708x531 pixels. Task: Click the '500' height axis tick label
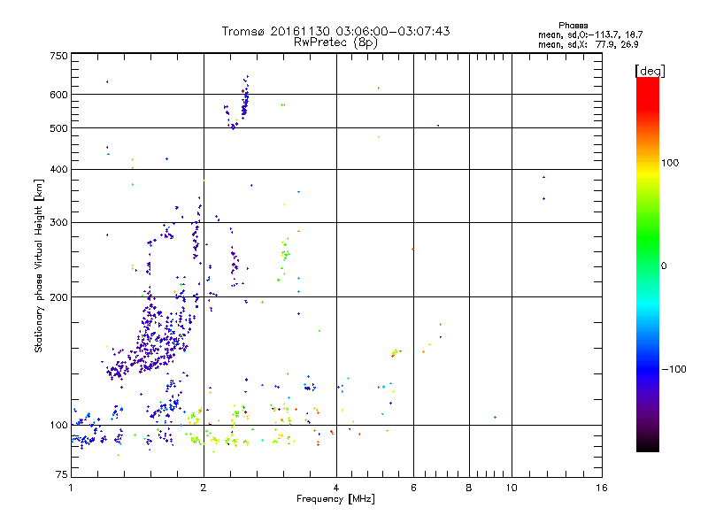[x=58, y=128]
